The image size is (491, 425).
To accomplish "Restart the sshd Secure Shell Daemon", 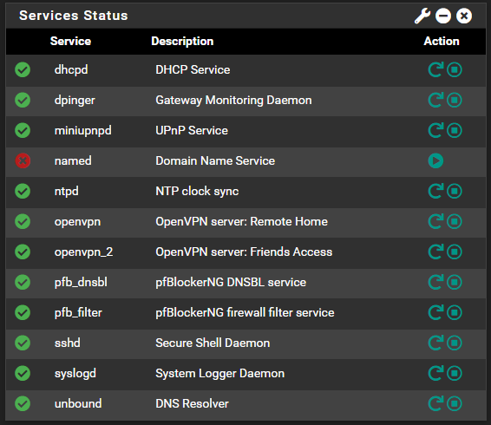I will (435, 343).
